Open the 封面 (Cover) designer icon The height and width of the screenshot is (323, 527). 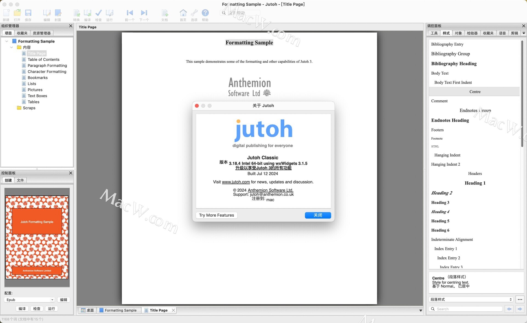click(x=58, y=15)
